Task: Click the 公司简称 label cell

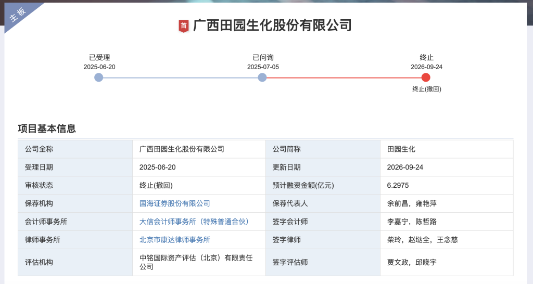Action: (x=323, y=149)
